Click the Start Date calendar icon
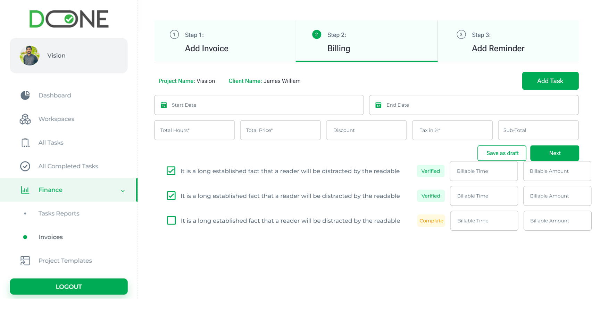This screenshot has width=600, height=327. click(x=164, y=105)
